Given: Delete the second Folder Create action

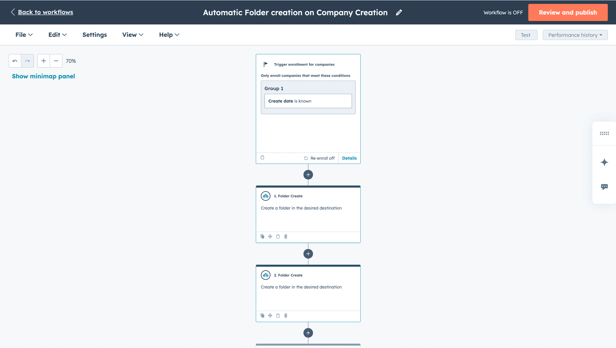Looking at the screenshot, I should point(286,316).
